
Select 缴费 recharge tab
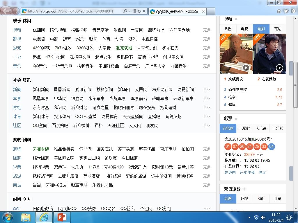click(278, 199)
